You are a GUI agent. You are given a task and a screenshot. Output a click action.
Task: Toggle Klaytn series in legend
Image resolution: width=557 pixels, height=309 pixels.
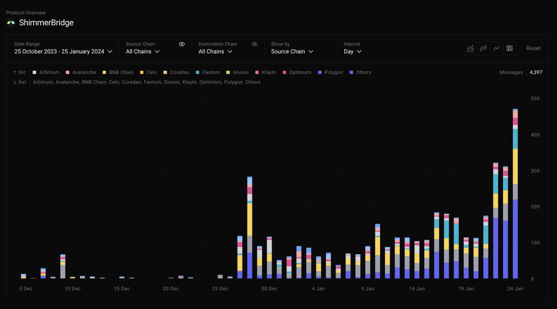tap(266, 72)
